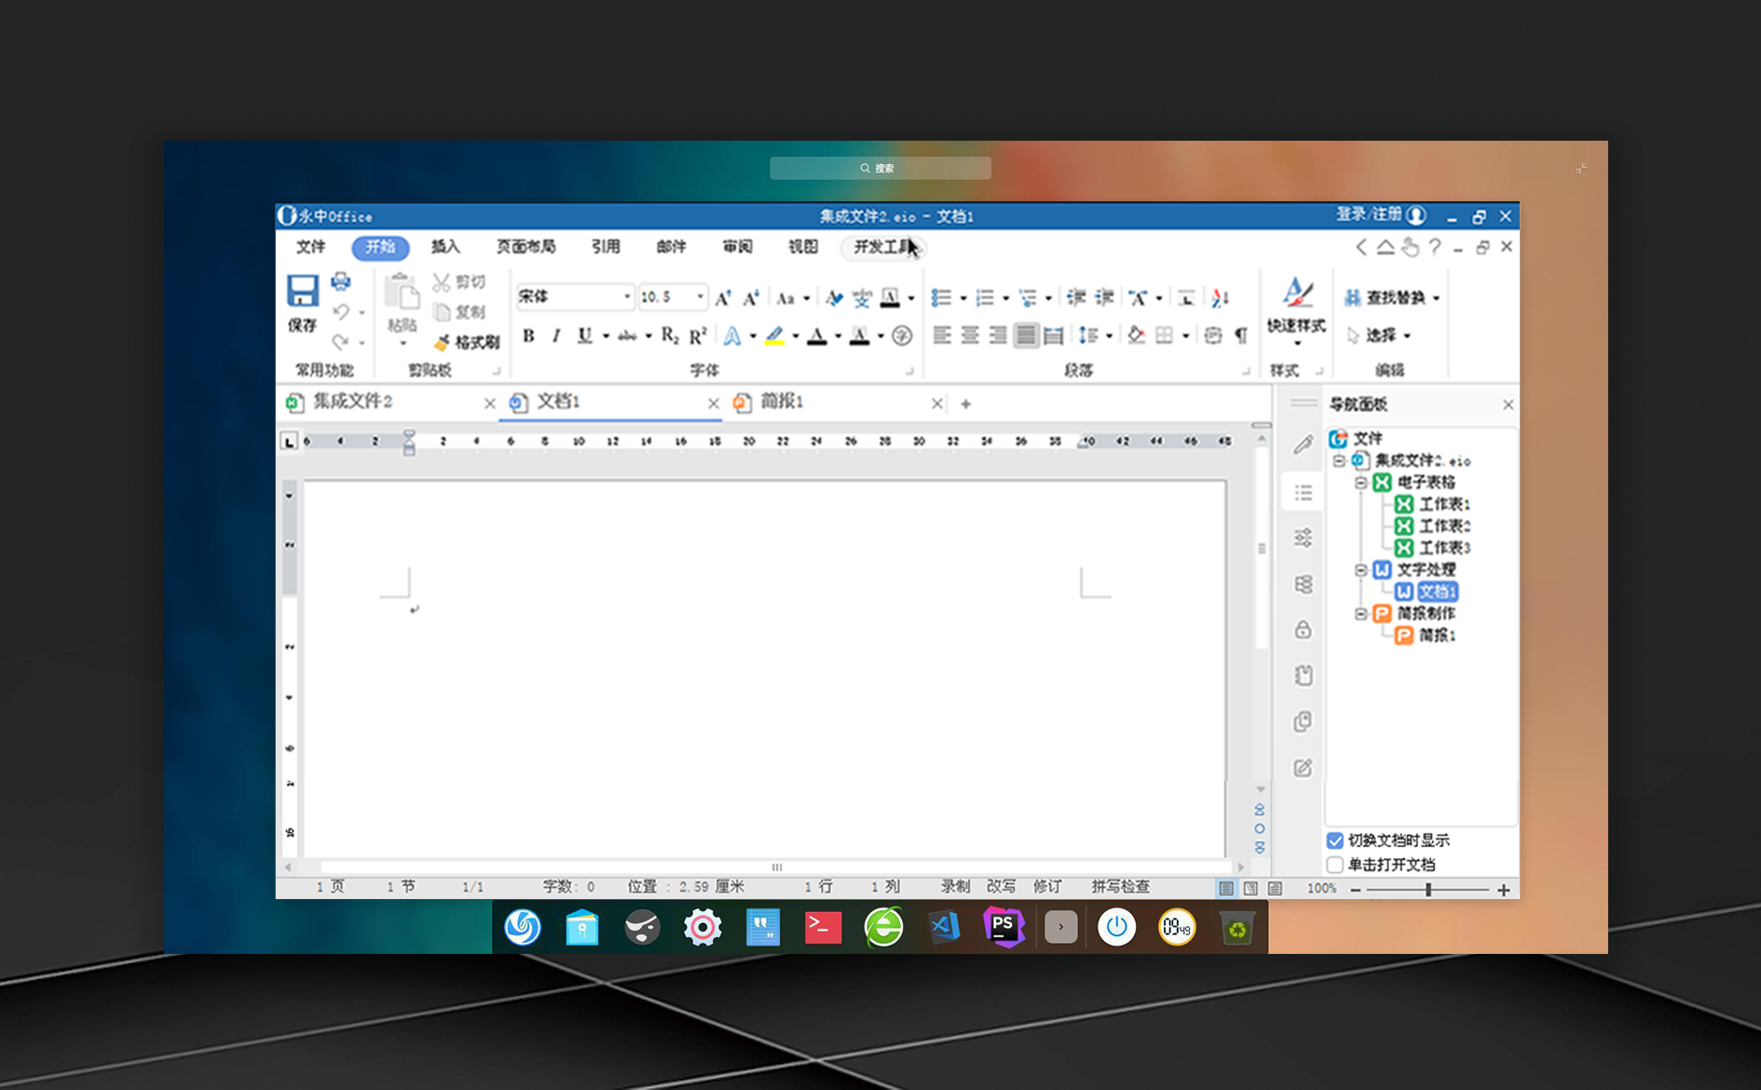Check the 单击打开文档 checkbox

[x=1334, y=865]
